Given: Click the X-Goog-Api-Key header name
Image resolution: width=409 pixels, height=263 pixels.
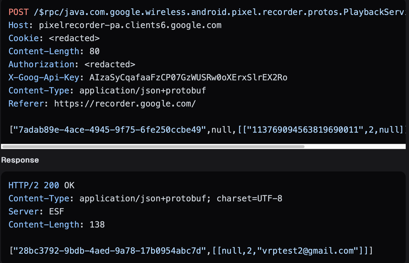Looking at the screenshot, I should coord(44,78).
